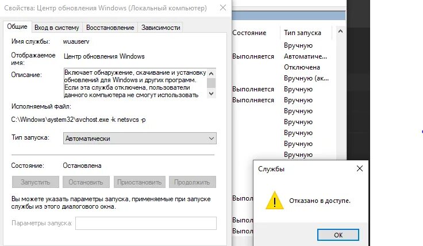The image size is (423, 246).
Task: Click the Запустить service button
Action: (x=35, y=182)
